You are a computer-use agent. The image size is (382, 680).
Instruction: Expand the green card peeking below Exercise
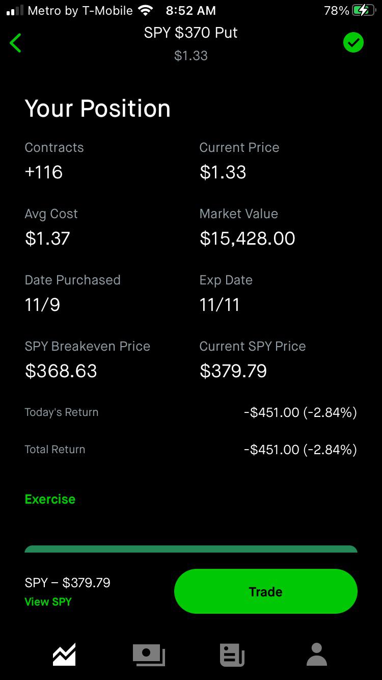(191, 549)
